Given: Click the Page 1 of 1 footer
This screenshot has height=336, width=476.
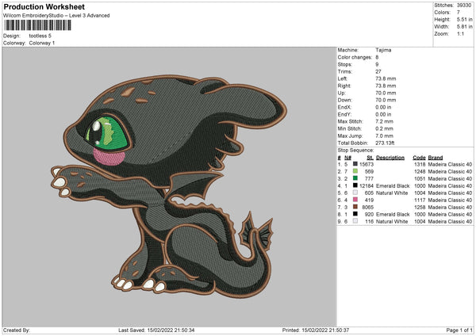Looking at the screenshot, I should 459,330.
